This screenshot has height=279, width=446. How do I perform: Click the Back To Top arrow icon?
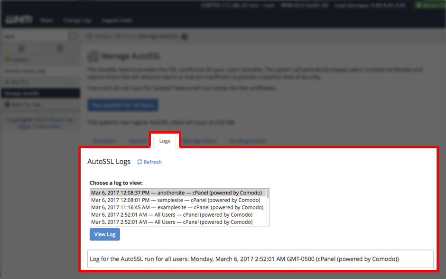tap(8, 105)
